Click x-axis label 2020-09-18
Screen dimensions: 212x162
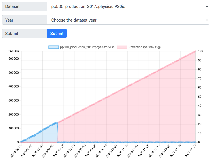(x=80, y=151)
